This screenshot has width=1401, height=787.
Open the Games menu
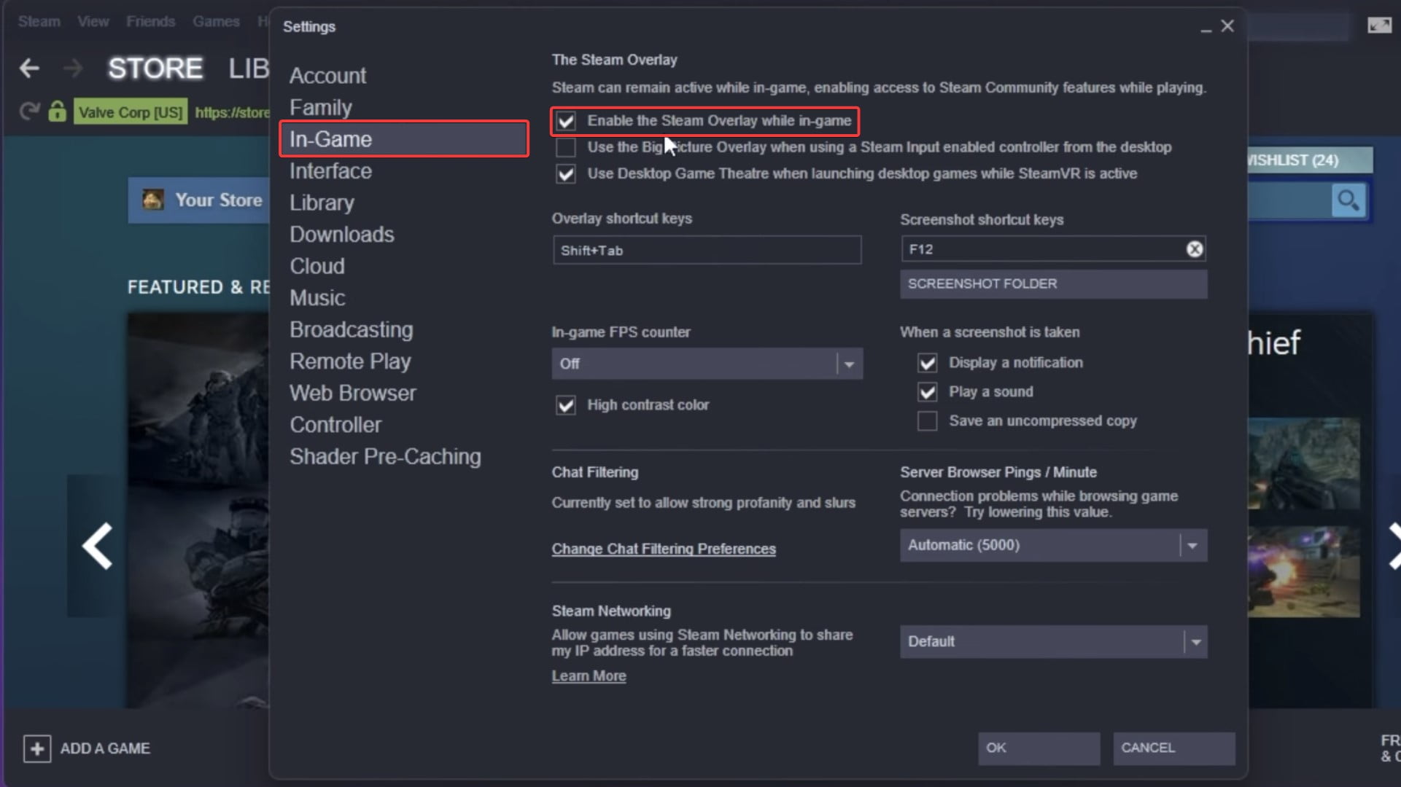[216, 21]
